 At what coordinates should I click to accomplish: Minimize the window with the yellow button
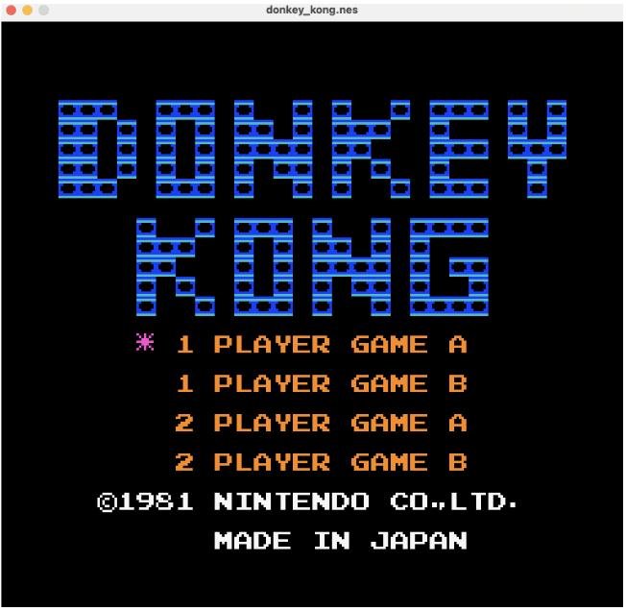27,10
